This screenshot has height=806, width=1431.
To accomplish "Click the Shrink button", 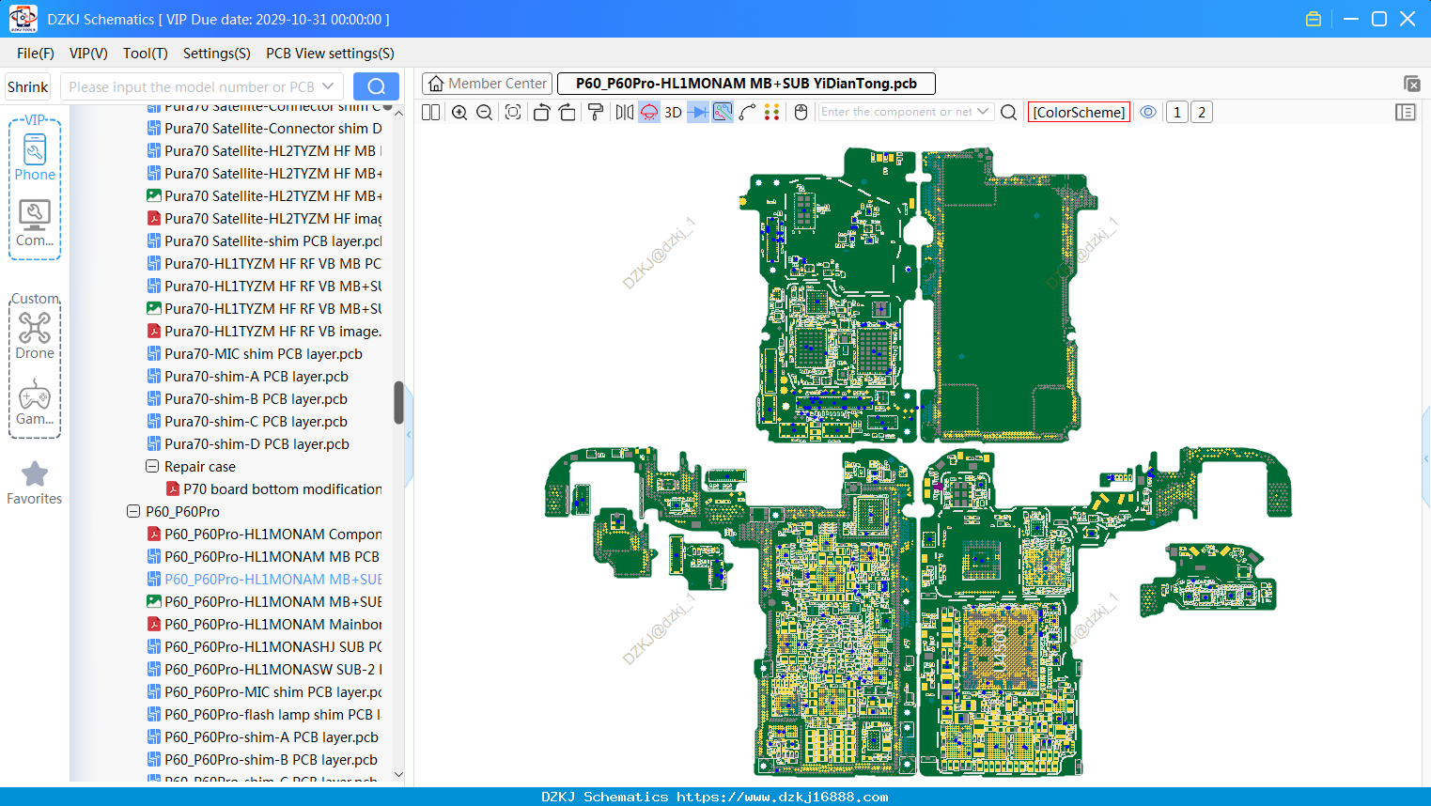I will (x=28, y=87).
